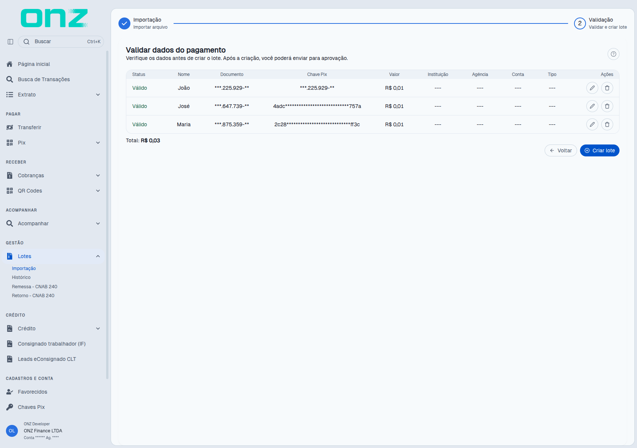Edit João's payment row pencil icon
637x448 pixels.
click(x=592, y=88)
